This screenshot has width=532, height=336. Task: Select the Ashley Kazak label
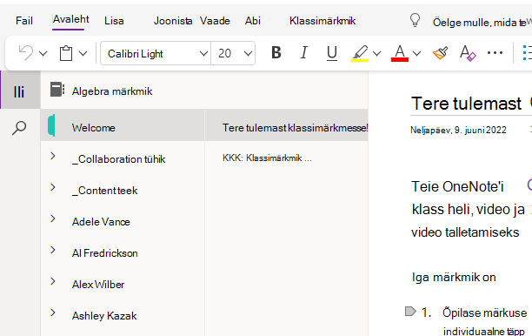coord(104,316)
